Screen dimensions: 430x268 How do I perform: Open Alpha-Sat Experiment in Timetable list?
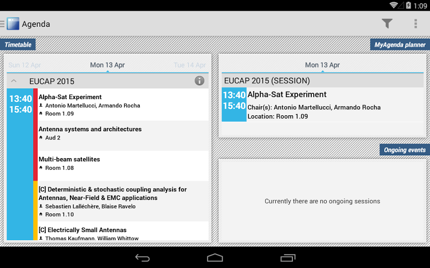click(x=123, y=105)
